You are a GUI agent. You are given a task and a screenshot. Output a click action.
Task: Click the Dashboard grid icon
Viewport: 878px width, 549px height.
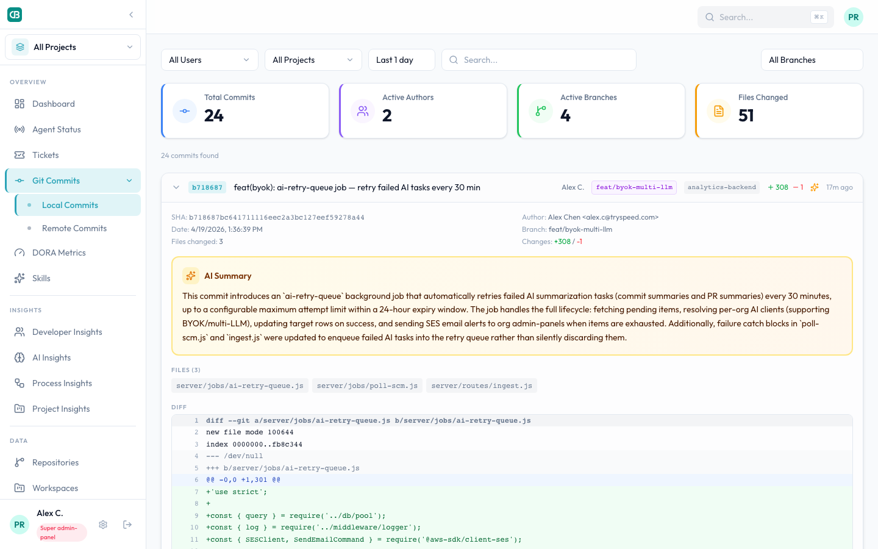(x=20, y=104)
